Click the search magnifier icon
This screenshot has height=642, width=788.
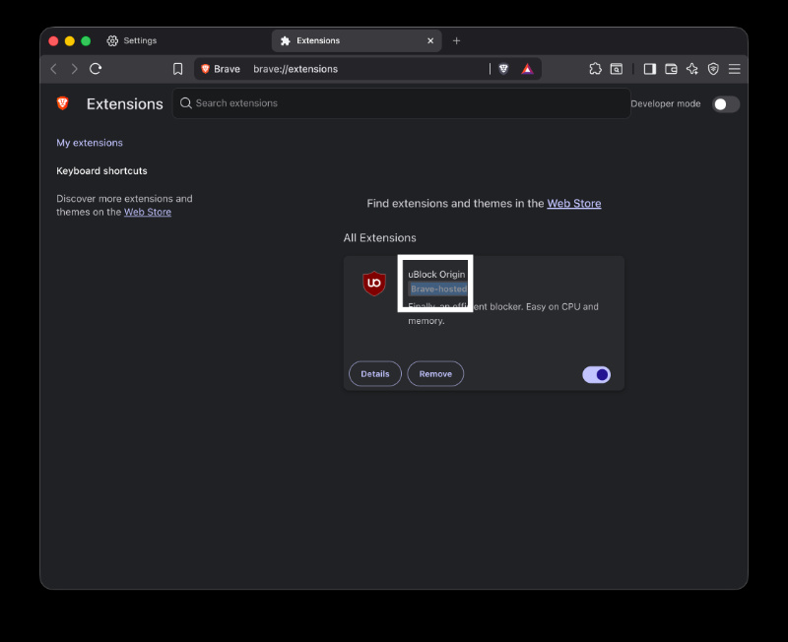click(186, 103)
